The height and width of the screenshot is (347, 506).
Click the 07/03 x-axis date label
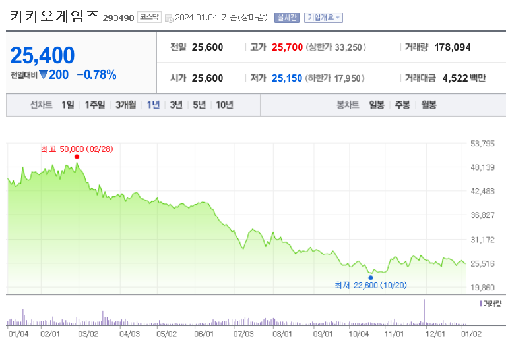point(243,334)
